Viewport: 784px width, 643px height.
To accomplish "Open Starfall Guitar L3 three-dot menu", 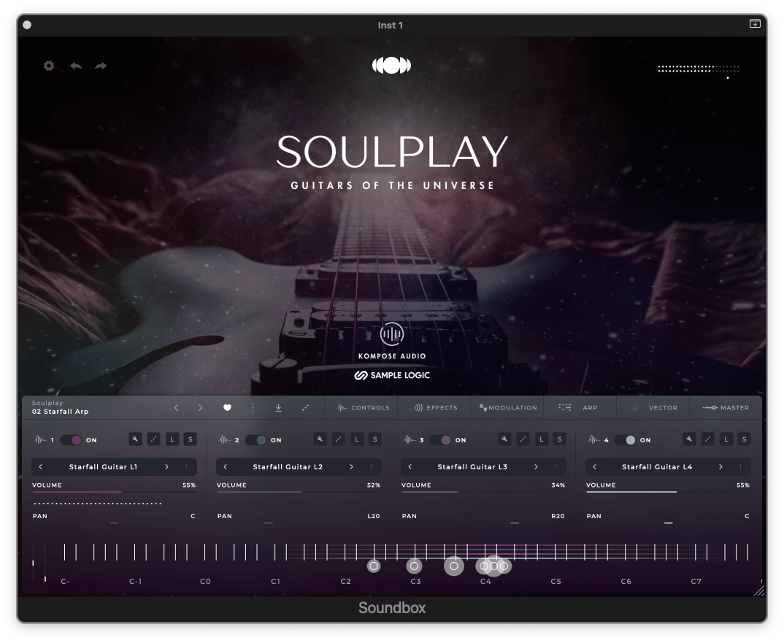I will coord(556,466).
